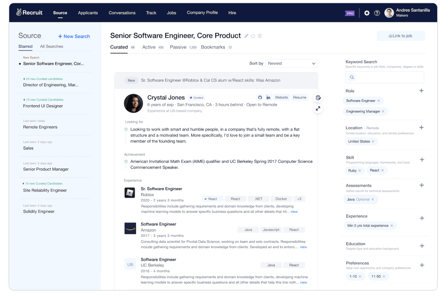Open the Sort by Newest dropdown
The height and width of the screenshot is (296, 448).
291,63
